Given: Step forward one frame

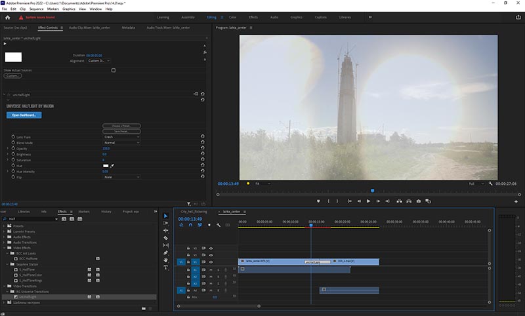Looking at the screenshot, I should point(378,201).
